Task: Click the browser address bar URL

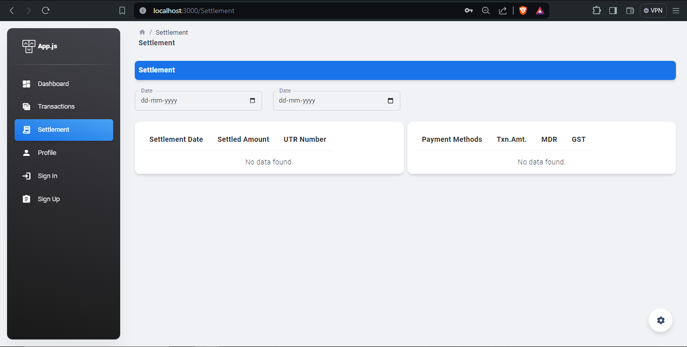Action: point(194,11)
